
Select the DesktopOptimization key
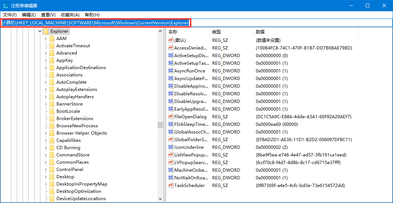[79, 191]
